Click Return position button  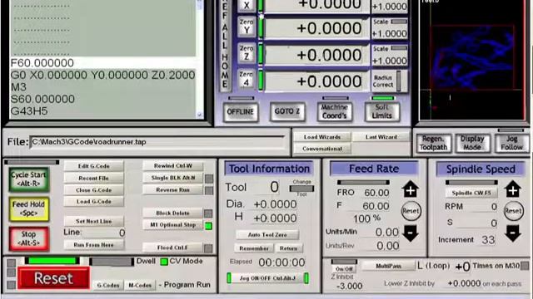click(288, 248)
